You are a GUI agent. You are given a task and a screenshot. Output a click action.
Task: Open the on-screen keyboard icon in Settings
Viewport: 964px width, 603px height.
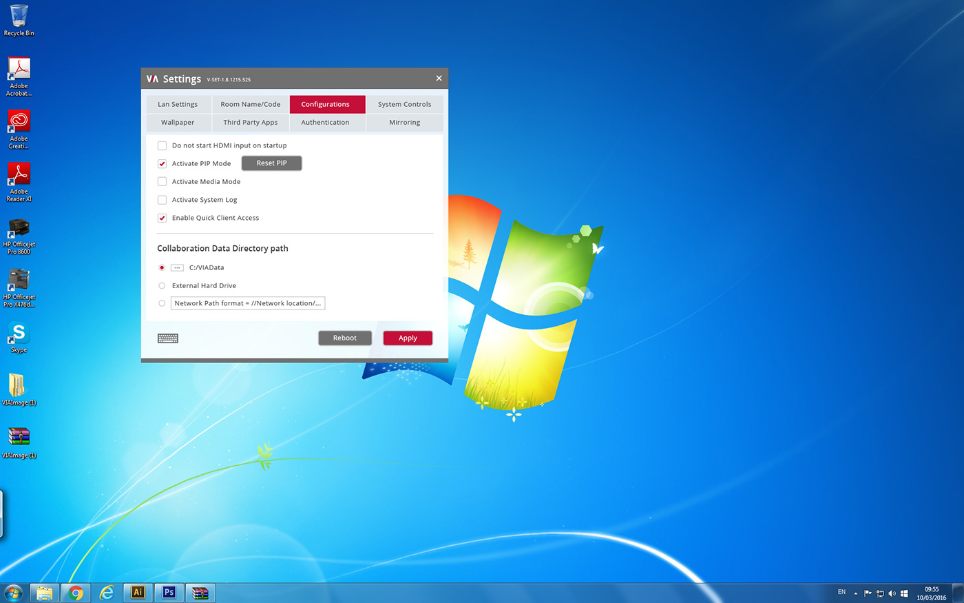coord(168,338)
